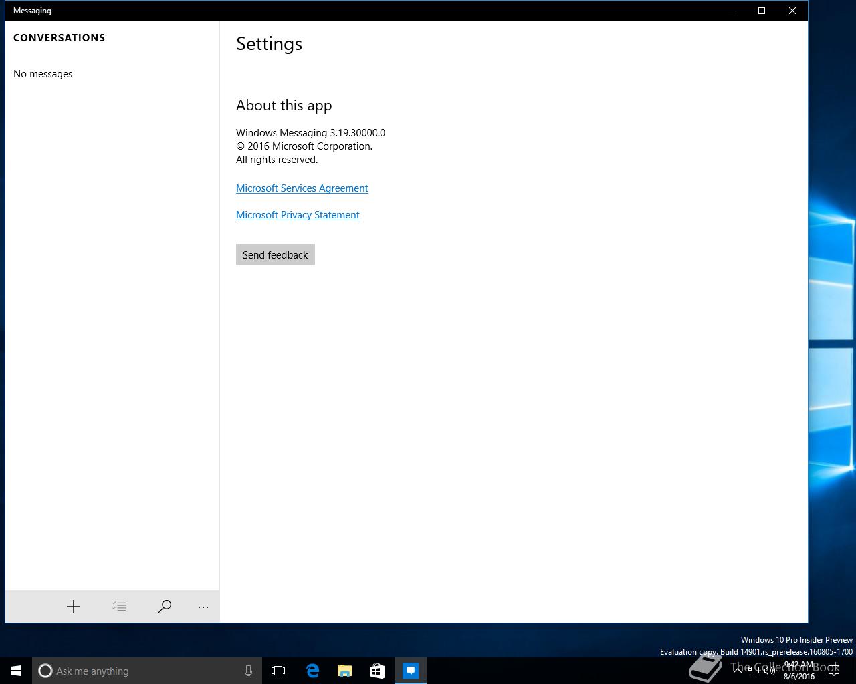Open the Microsoft Privacy Statement link
Image resolution: width=856 pixels, height=684 pixels.
tap(298, 215)
